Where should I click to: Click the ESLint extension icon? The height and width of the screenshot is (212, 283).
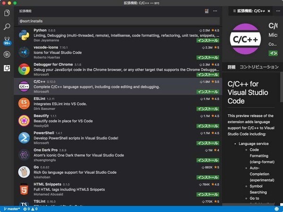coord(24,104)
